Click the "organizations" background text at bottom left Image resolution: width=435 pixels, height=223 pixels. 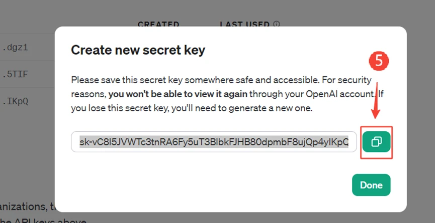25,206
